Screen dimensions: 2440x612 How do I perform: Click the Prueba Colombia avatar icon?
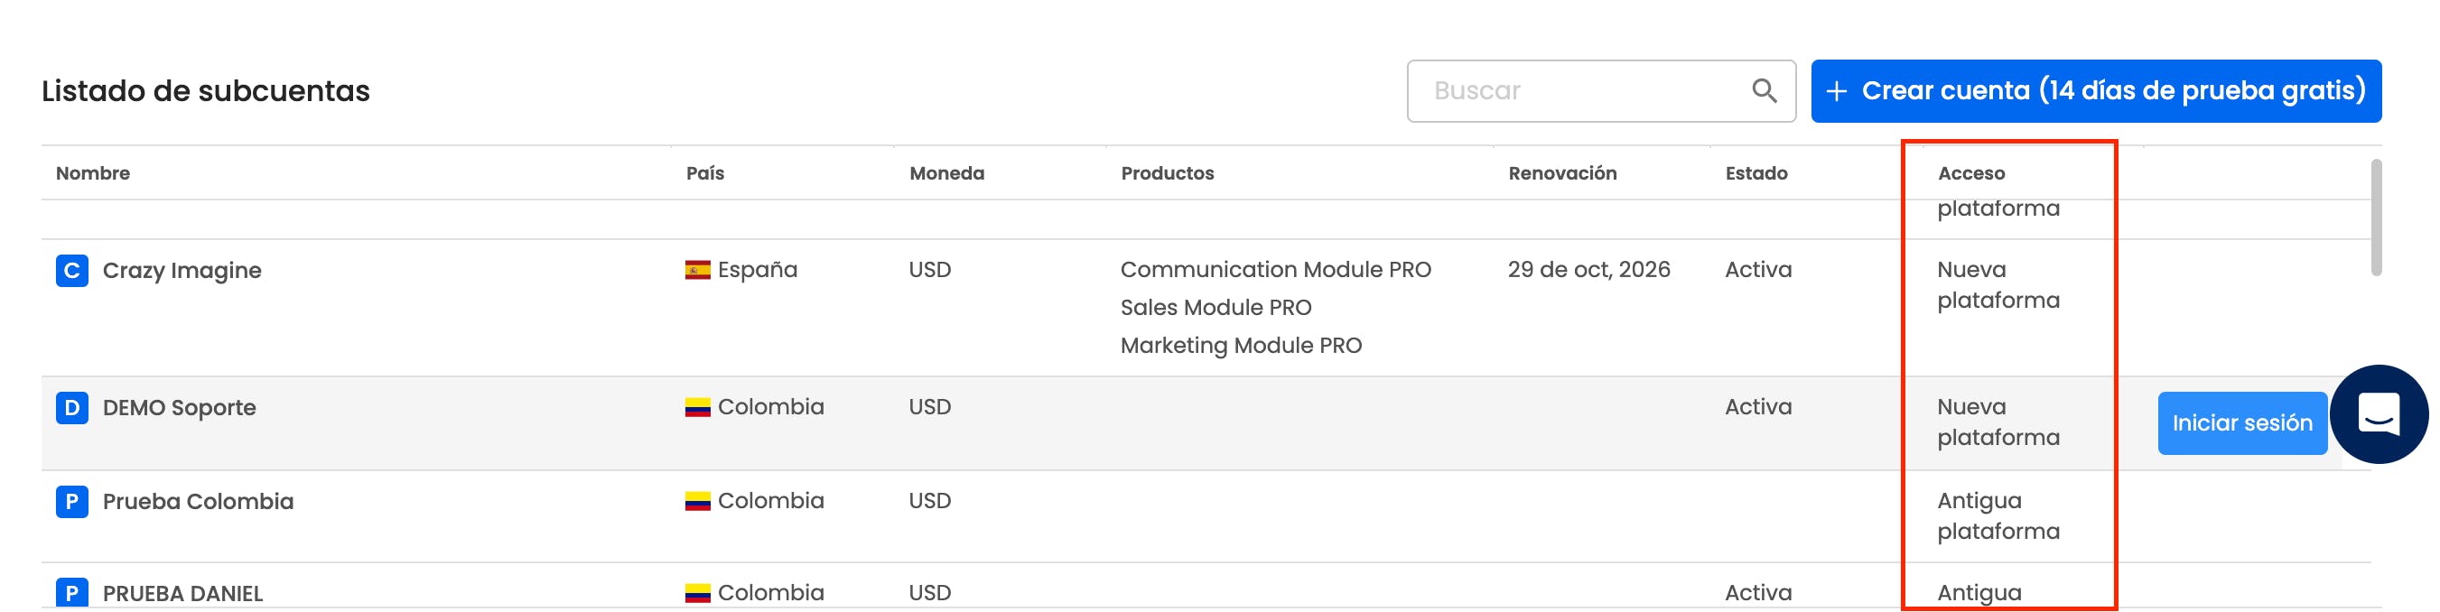point(72,501)
